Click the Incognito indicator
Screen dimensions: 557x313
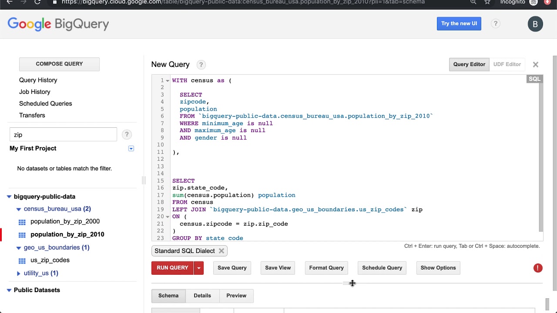[x=519, y=2]
